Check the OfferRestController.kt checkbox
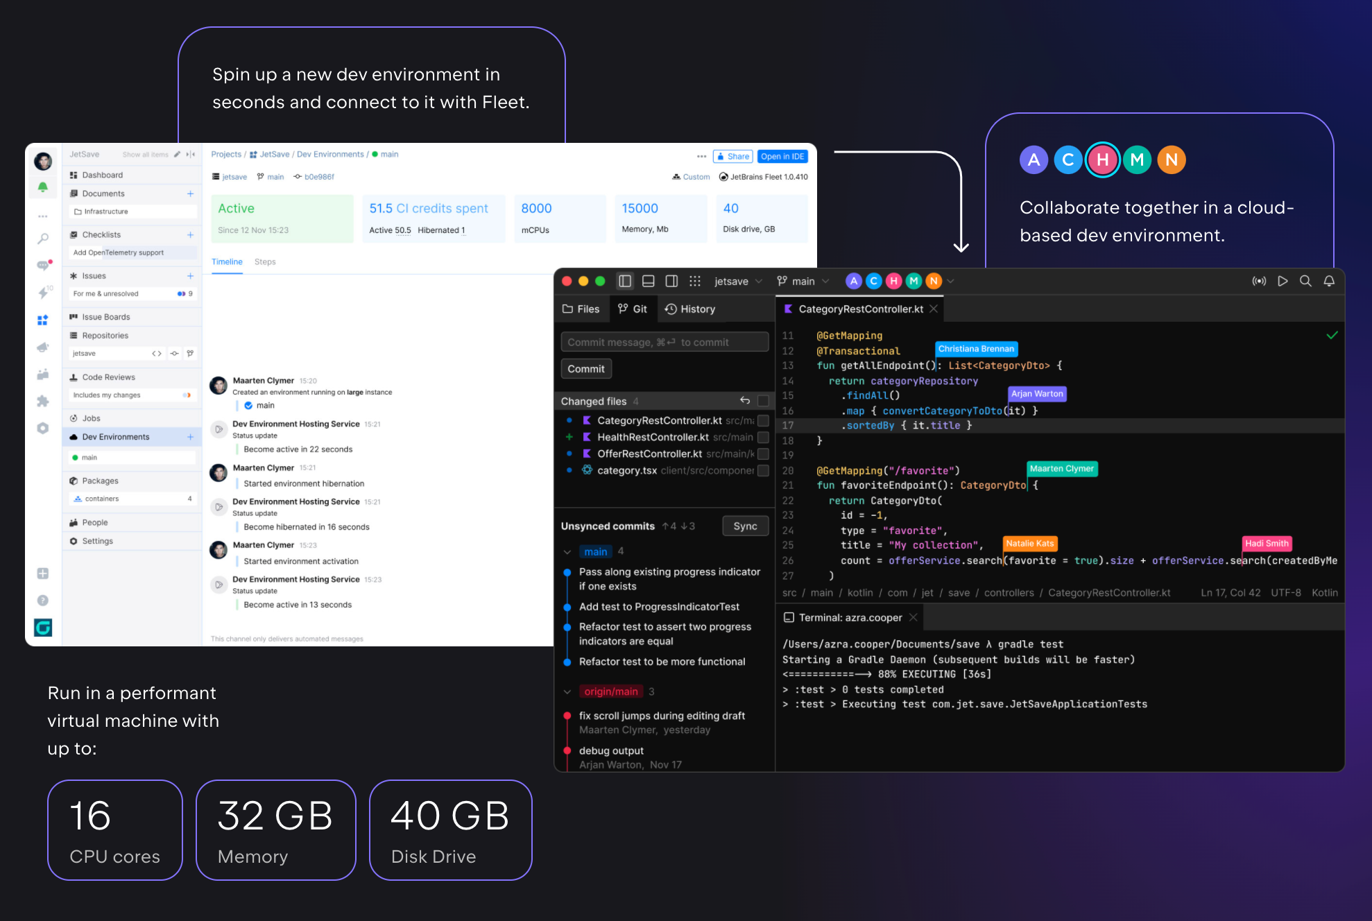 click(x=764, y=454)
